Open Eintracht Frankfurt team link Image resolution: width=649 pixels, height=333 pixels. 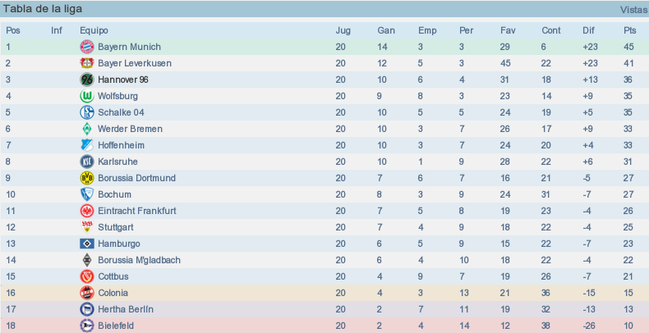[x=137, y=211]
